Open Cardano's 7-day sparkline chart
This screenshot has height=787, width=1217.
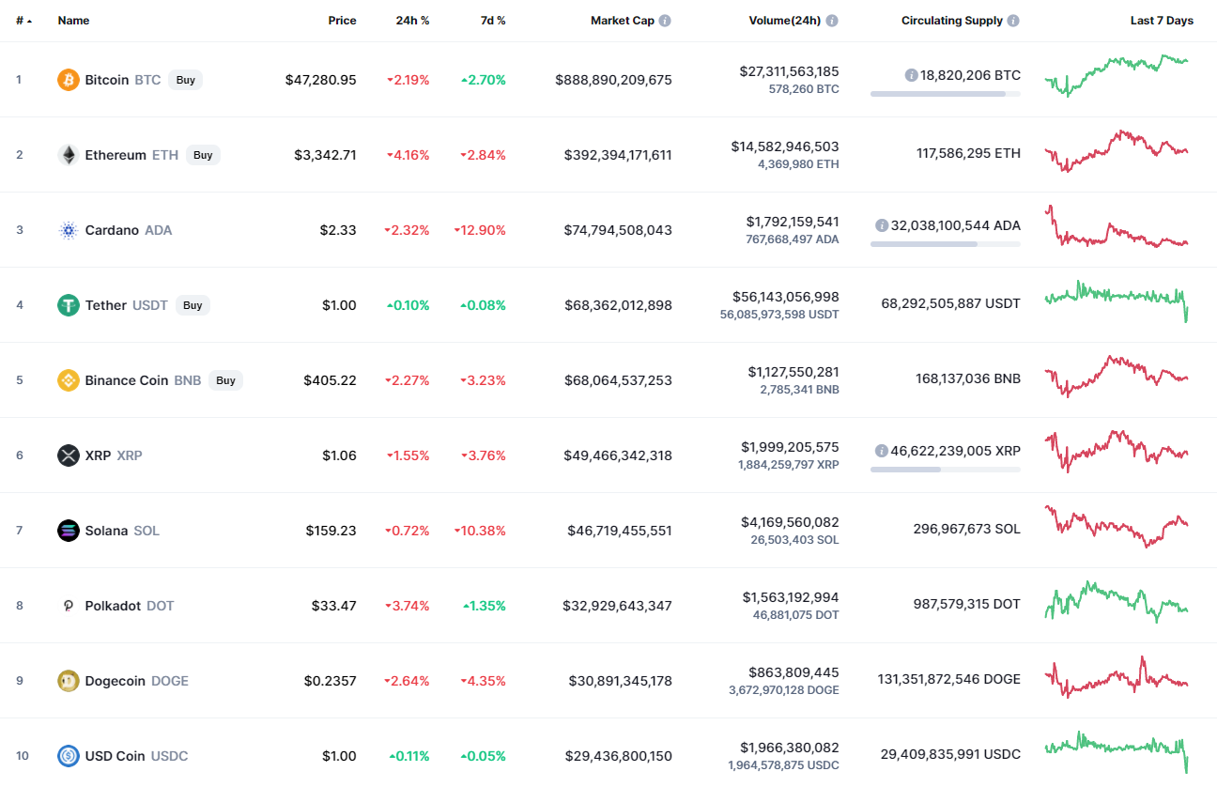1117,226
